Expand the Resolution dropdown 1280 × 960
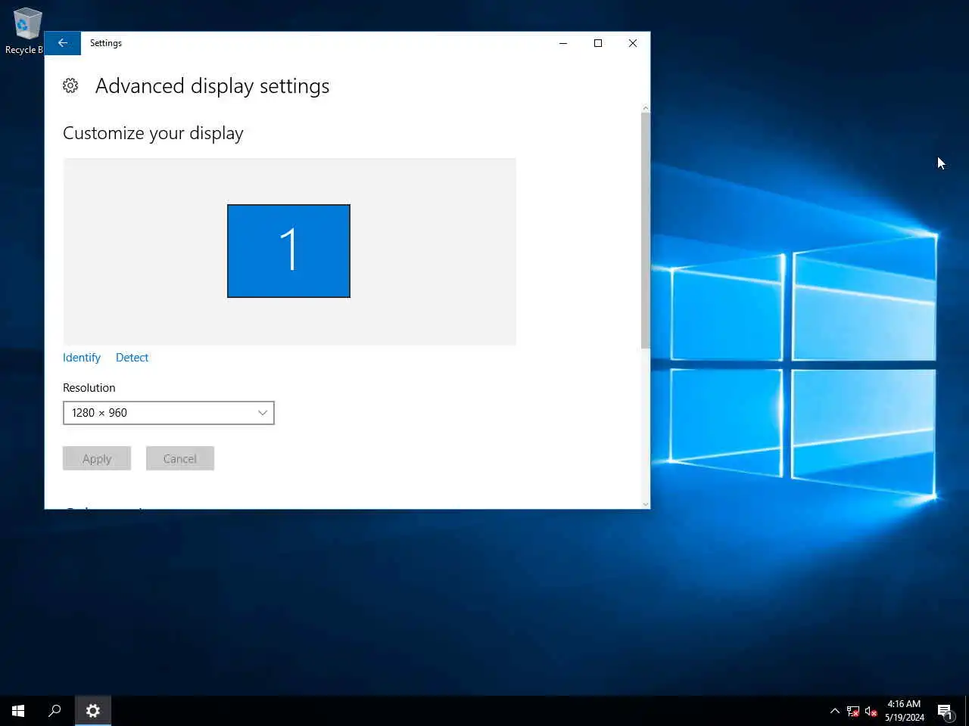The width and height of the screenshot is (969, 726). [169, 413]
